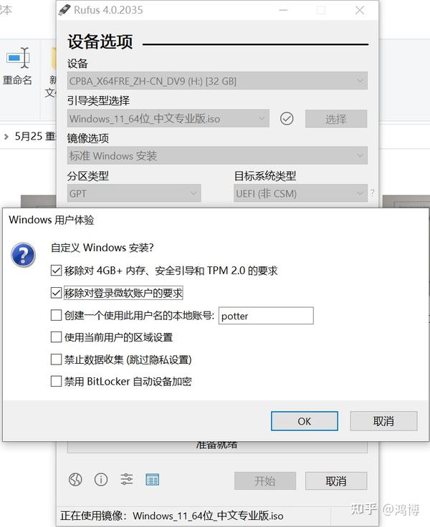Image resolution: width=430 pixels, height=527 pixels.
Task: Click the blue question mark dialog icon
Action: click(23, 256)
